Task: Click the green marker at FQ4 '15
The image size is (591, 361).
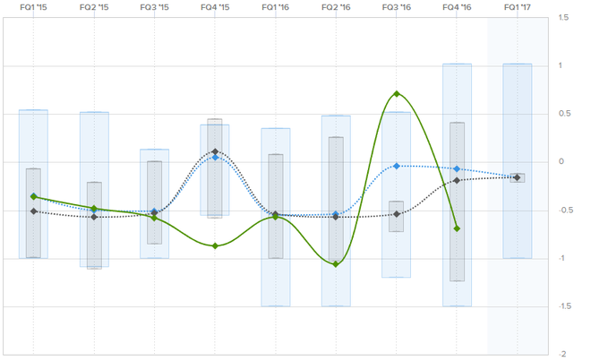Action: click(x=215, y=246)
